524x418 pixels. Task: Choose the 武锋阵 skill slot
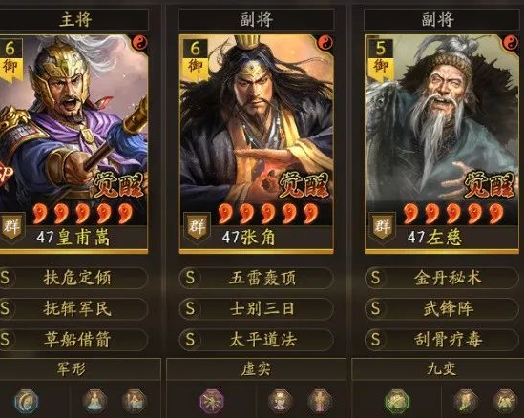pos(442,308)
